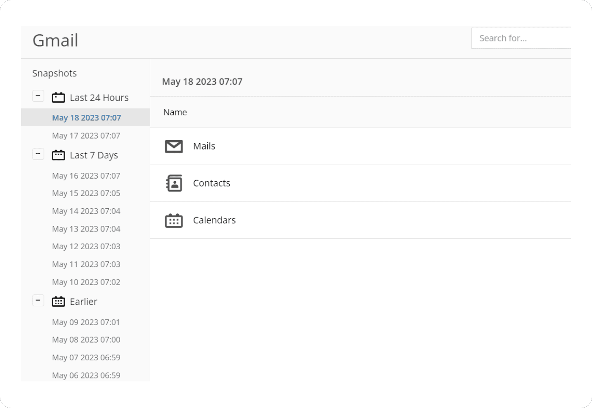Choose snapshot May 14 2023 07:04
This screenshot has width=592, height=408.
86,211
